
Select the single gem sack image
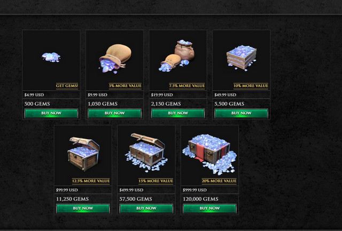(x=115, y=59)
